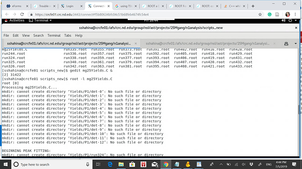The height and width of the screenshot is (169, 302).
Task: Click the 'run324.root' file name text
Action: (x=14, y=58)
